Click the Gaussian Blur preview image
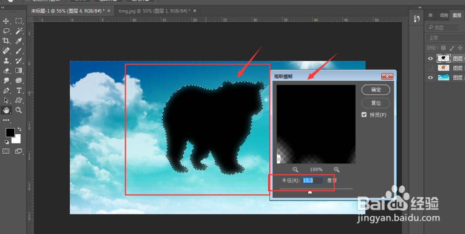Screen dimensions: 465x234 click(316, 124)
